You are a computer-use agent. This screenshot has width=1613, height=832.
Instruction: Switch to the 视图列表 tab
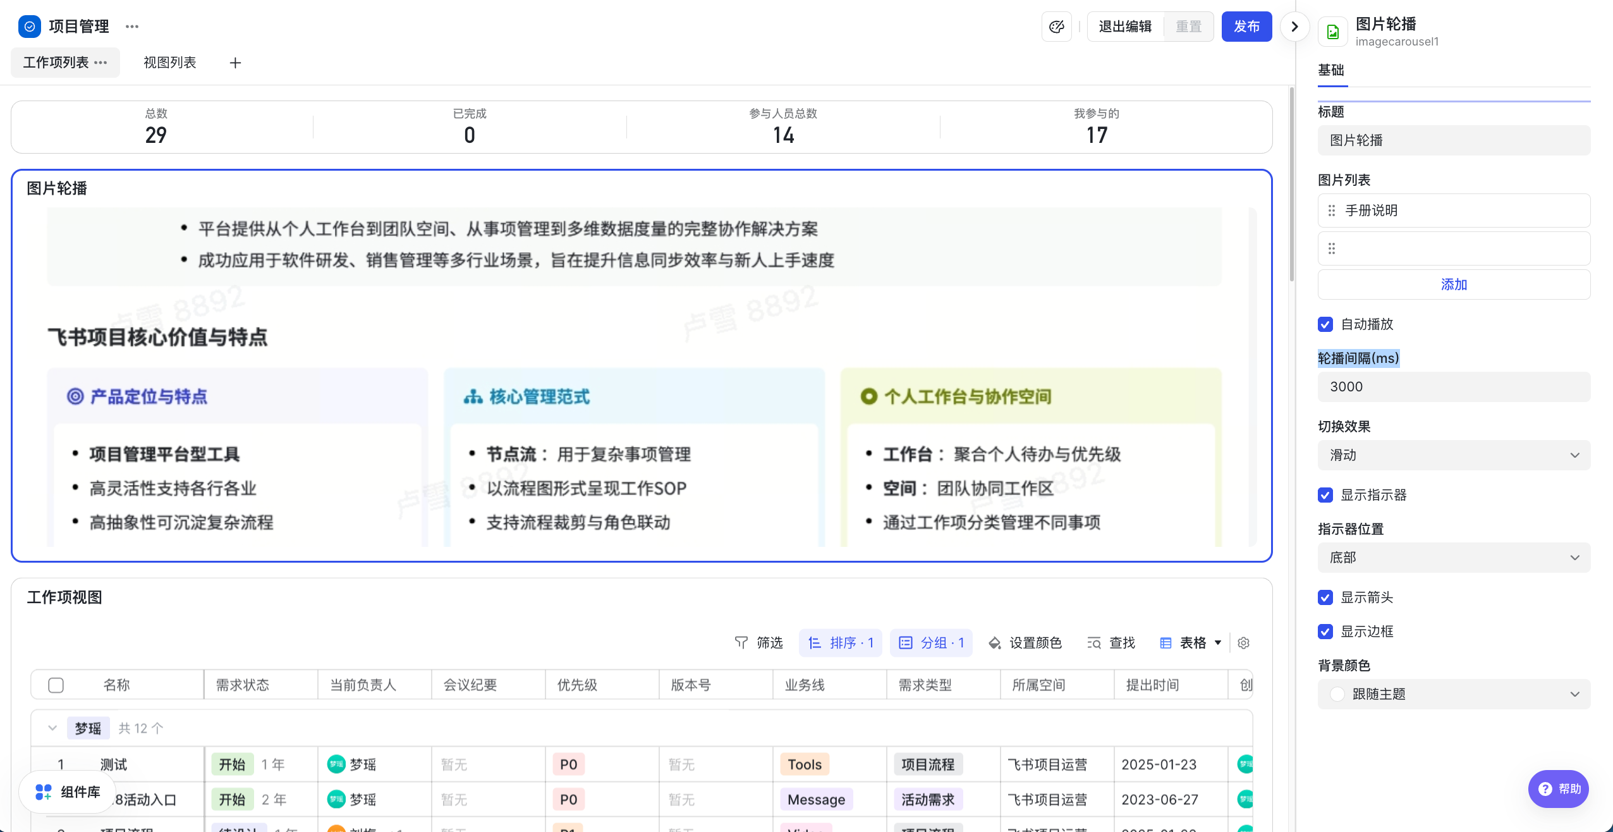(170, 63)
